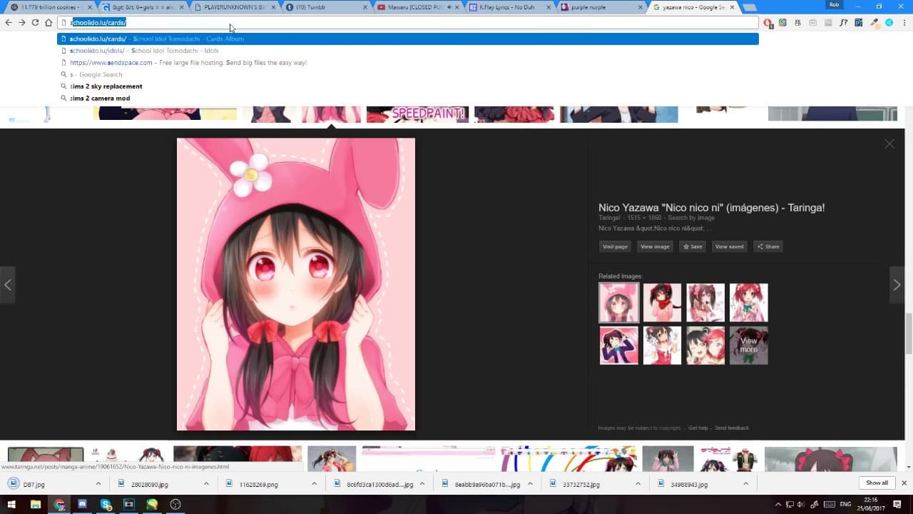Open the View saved button
Image resolution: width=913 pixels, height=514 pixels.
(x=729, y=246)
